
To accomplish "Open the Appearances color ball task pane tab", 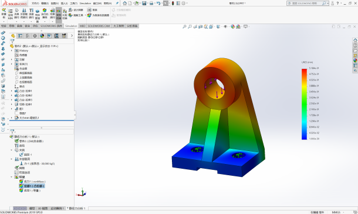I will point(355,61).
